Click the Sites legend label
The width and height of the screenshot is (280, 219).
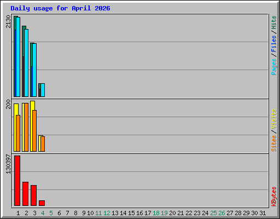click(274, 143)
